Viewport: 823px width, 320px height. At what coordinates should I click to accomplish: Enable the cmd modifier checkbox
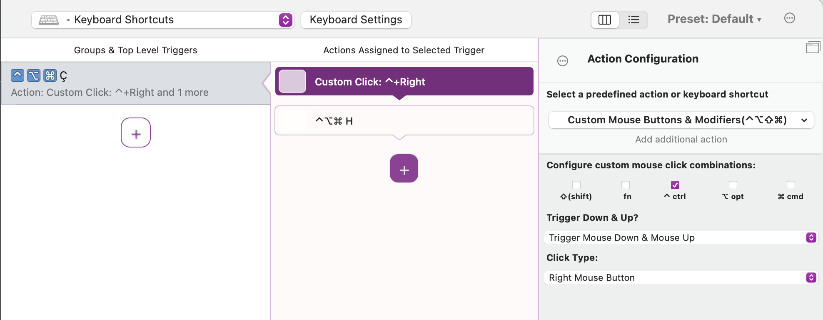pos(791,185)
